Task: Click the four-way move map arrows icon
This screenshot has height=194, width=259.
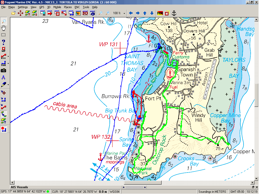Action: (x=20, y=13)
